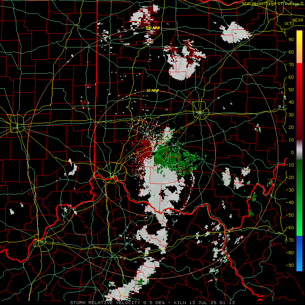
Task: Click the "NEXR" label above the scale
Action: 298,20
